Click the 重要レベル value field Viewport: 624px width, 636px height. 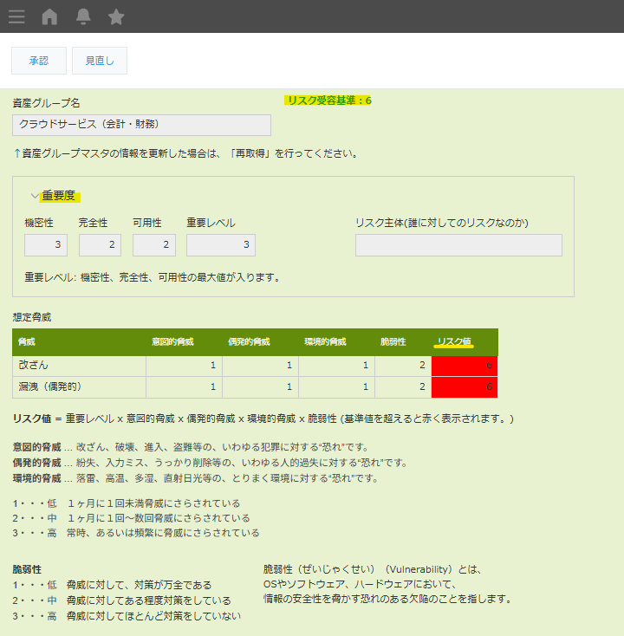(220, 245)
